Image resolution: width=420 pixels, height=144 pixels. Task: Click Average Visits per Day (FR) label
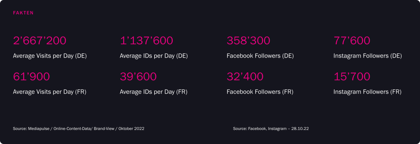pyautogui.click(x=50, y=92)
